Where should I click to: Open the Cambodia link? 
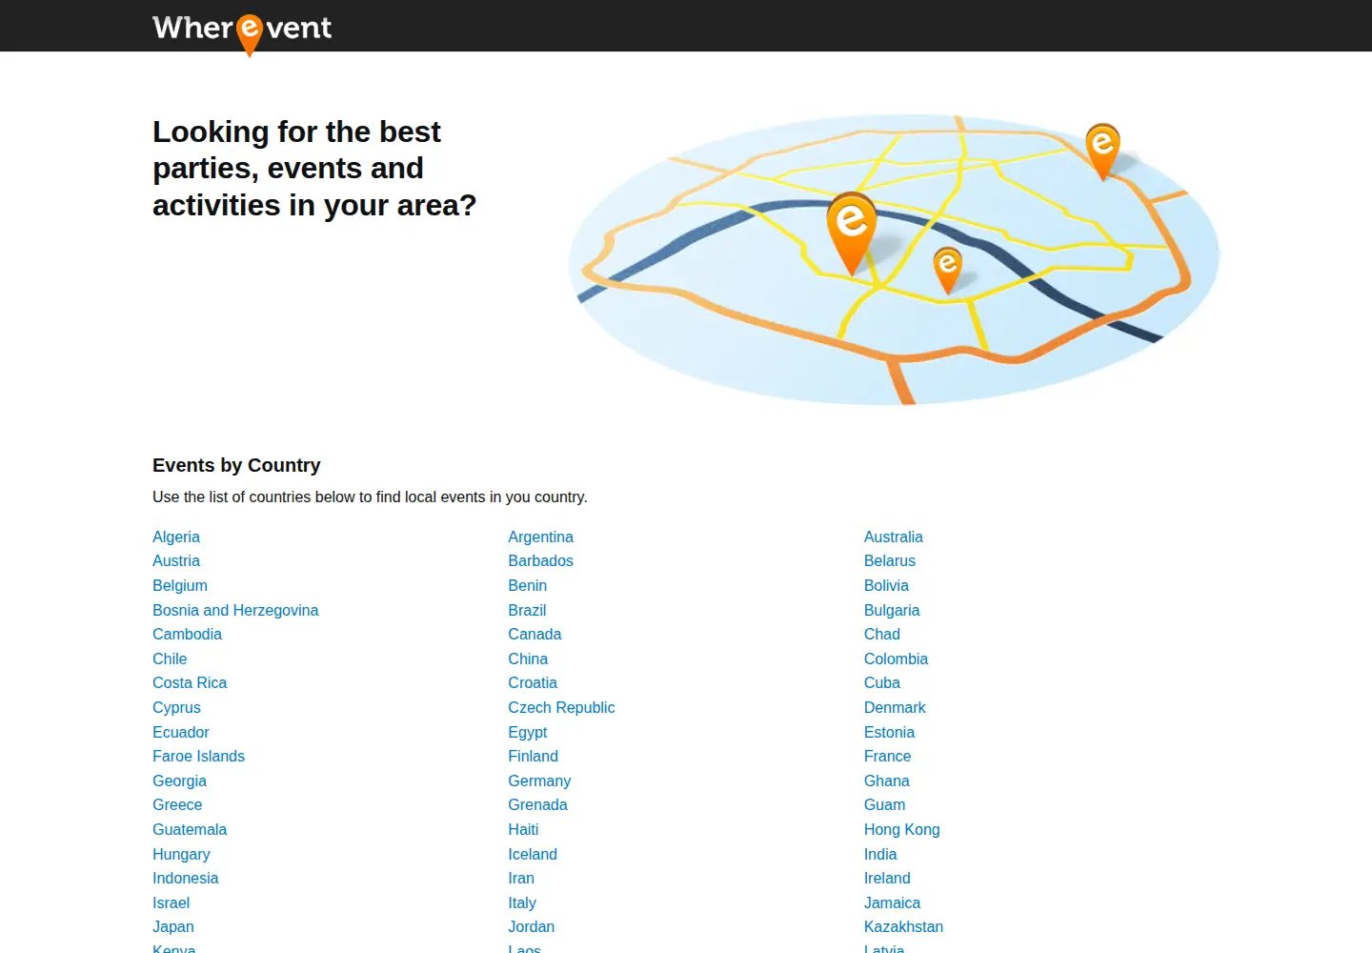[187, 634]
